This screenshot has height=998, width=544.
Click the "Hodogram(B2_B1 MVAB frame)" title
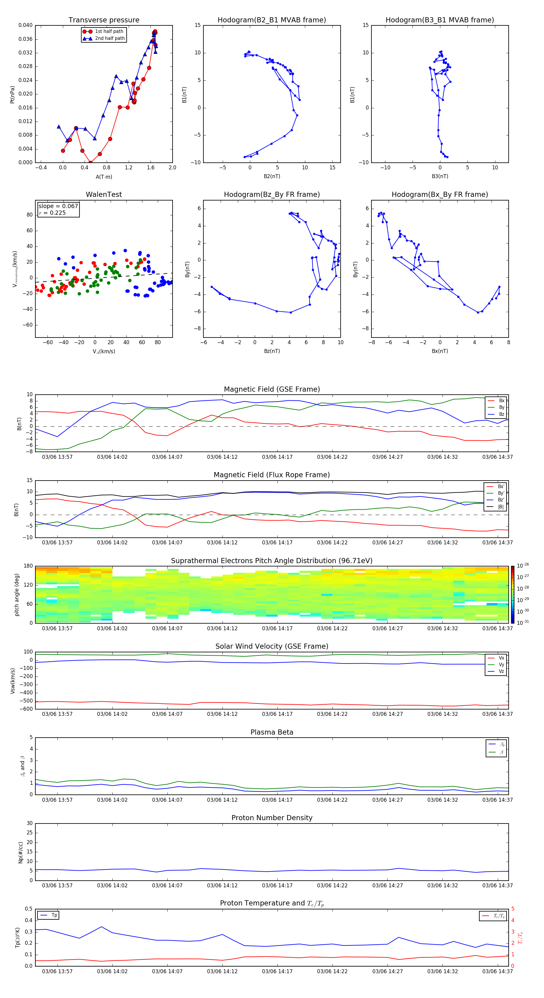(x=272, y=20)
